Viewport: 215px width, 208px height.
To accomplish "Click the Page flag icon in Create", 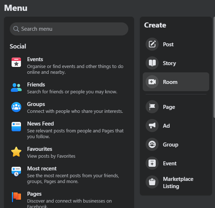I will 152,107.
